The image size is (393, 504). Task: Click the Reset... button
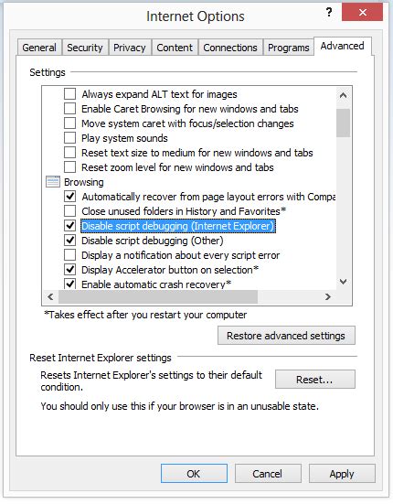pyautogui.click(x=315, y=380)
